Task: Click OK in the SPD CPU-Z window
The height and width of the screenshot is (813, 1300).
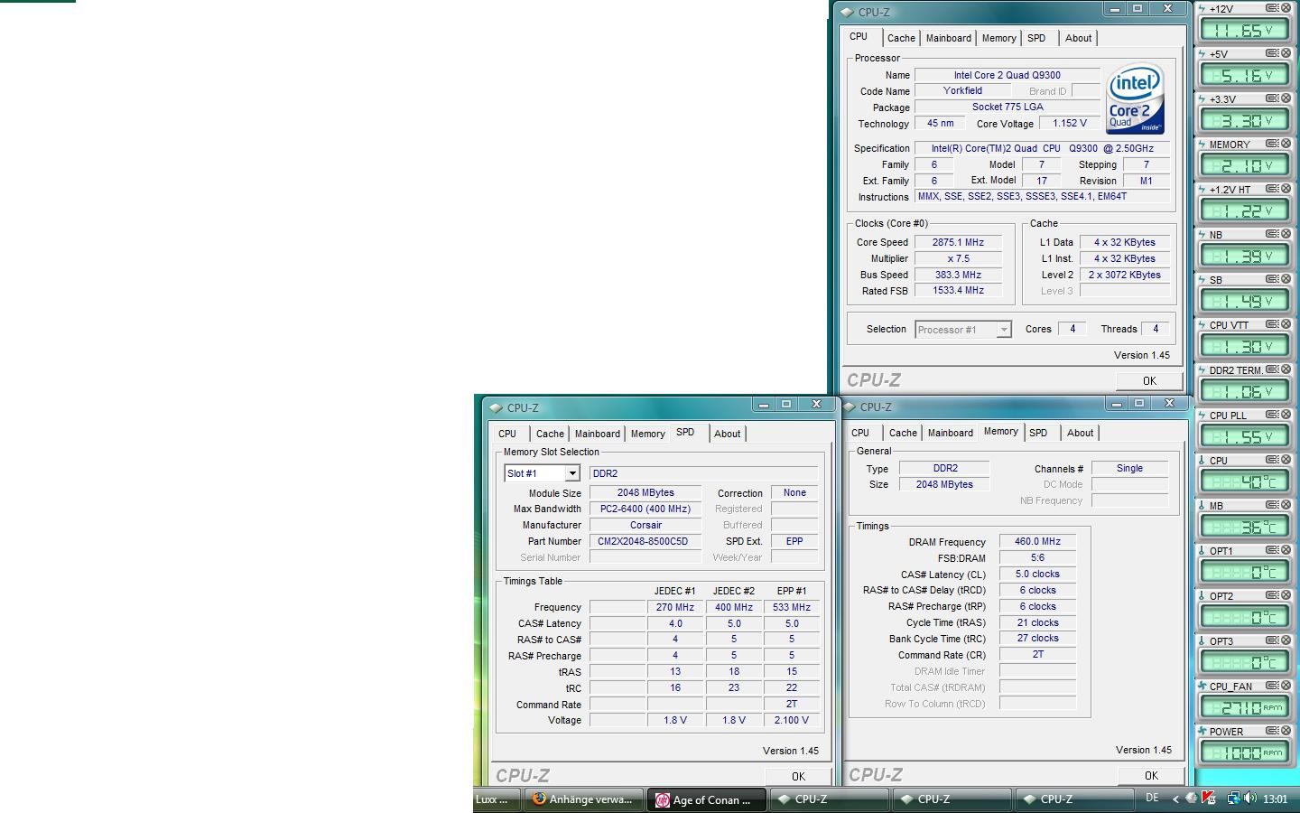Action: (798, 776)
